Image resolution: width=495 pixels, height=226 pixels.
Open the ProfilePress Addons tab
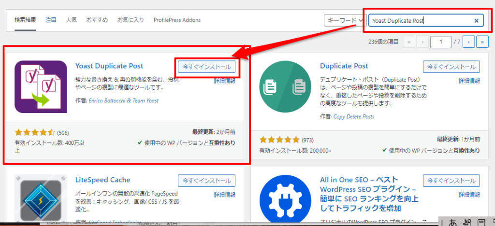pyautogui.click(x=177, y=20)
